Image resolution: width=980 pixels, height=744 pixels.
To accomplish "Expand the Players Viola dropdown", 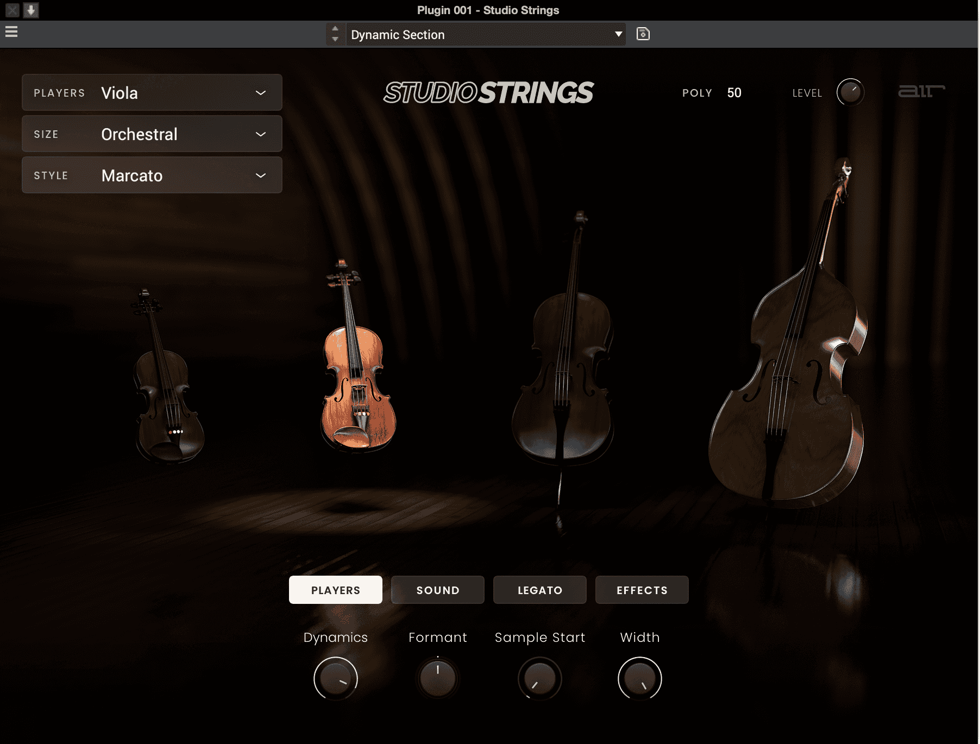I will coord(152,93).
